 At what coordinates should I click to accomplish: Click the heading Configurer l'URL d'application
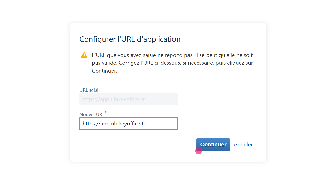pyautogui.click(x=130, y=39)
